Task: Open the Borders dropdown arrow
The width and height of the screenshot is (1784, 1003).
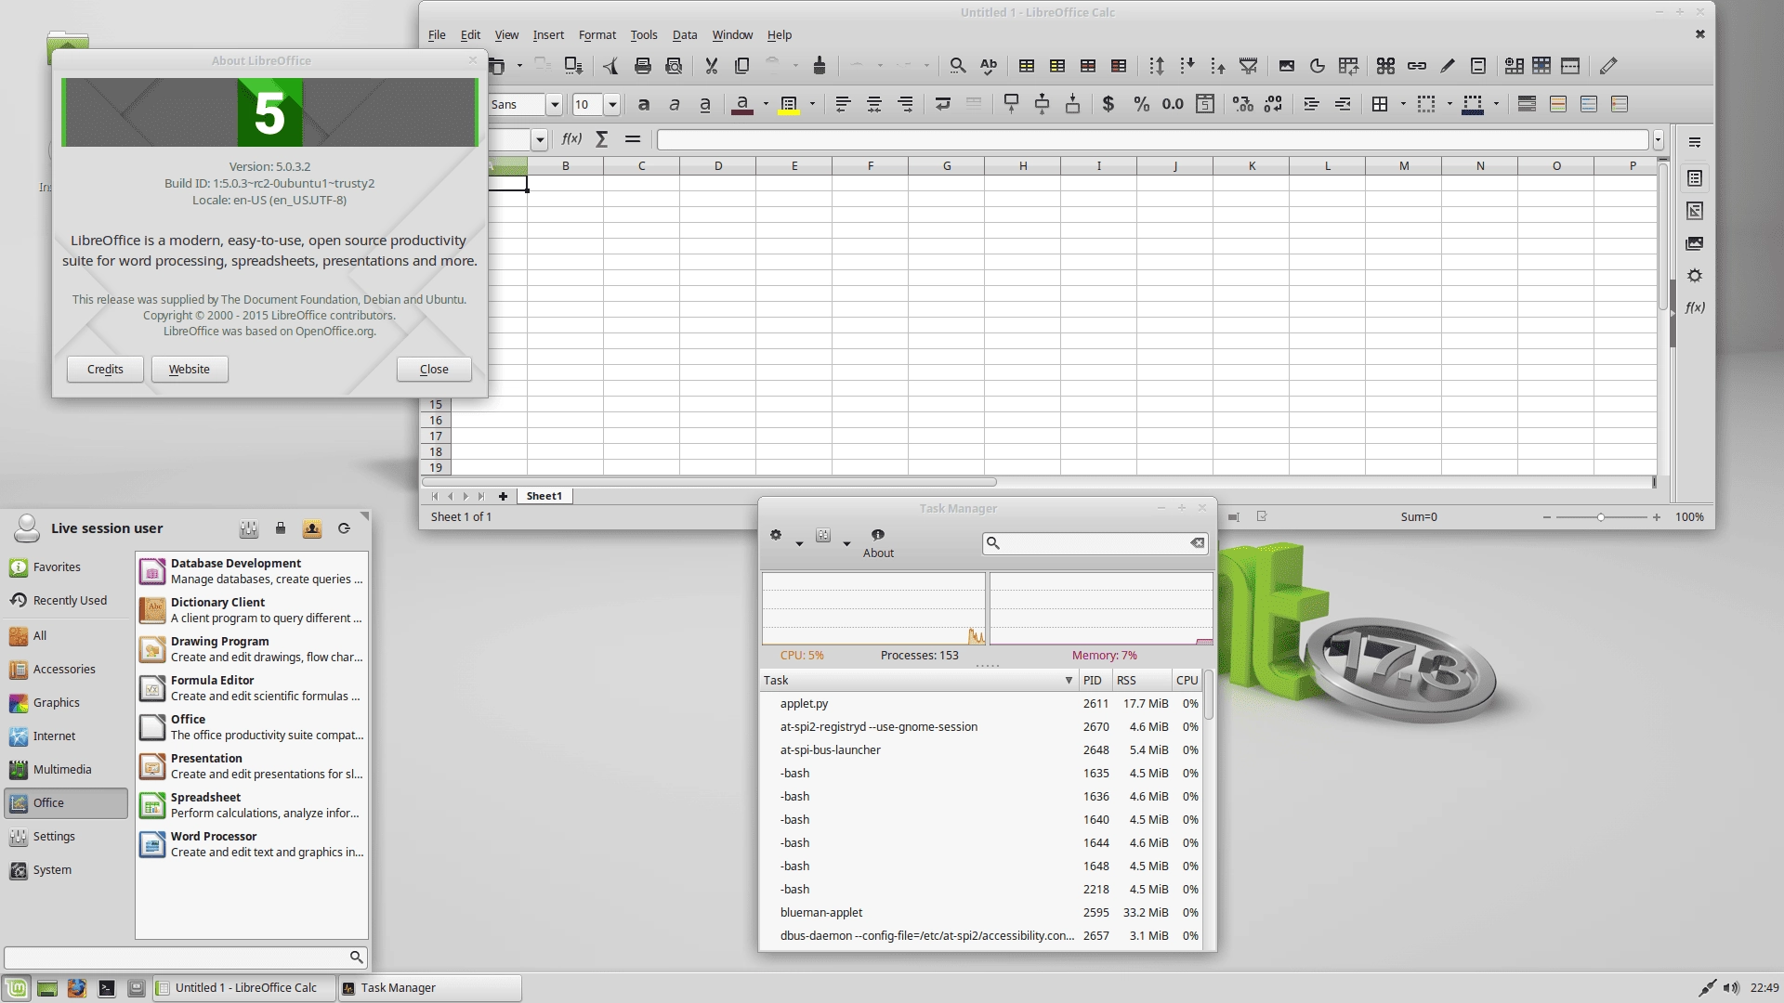Action: 1403,104
